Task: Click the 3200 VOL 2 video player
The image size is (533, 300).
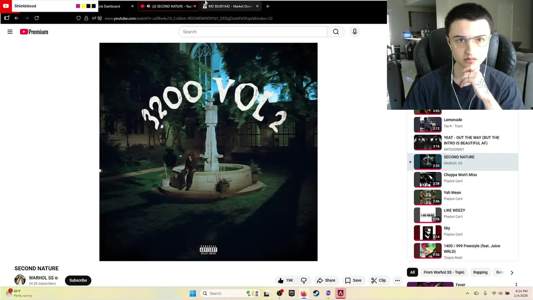Action: click(x=208, y=152)
